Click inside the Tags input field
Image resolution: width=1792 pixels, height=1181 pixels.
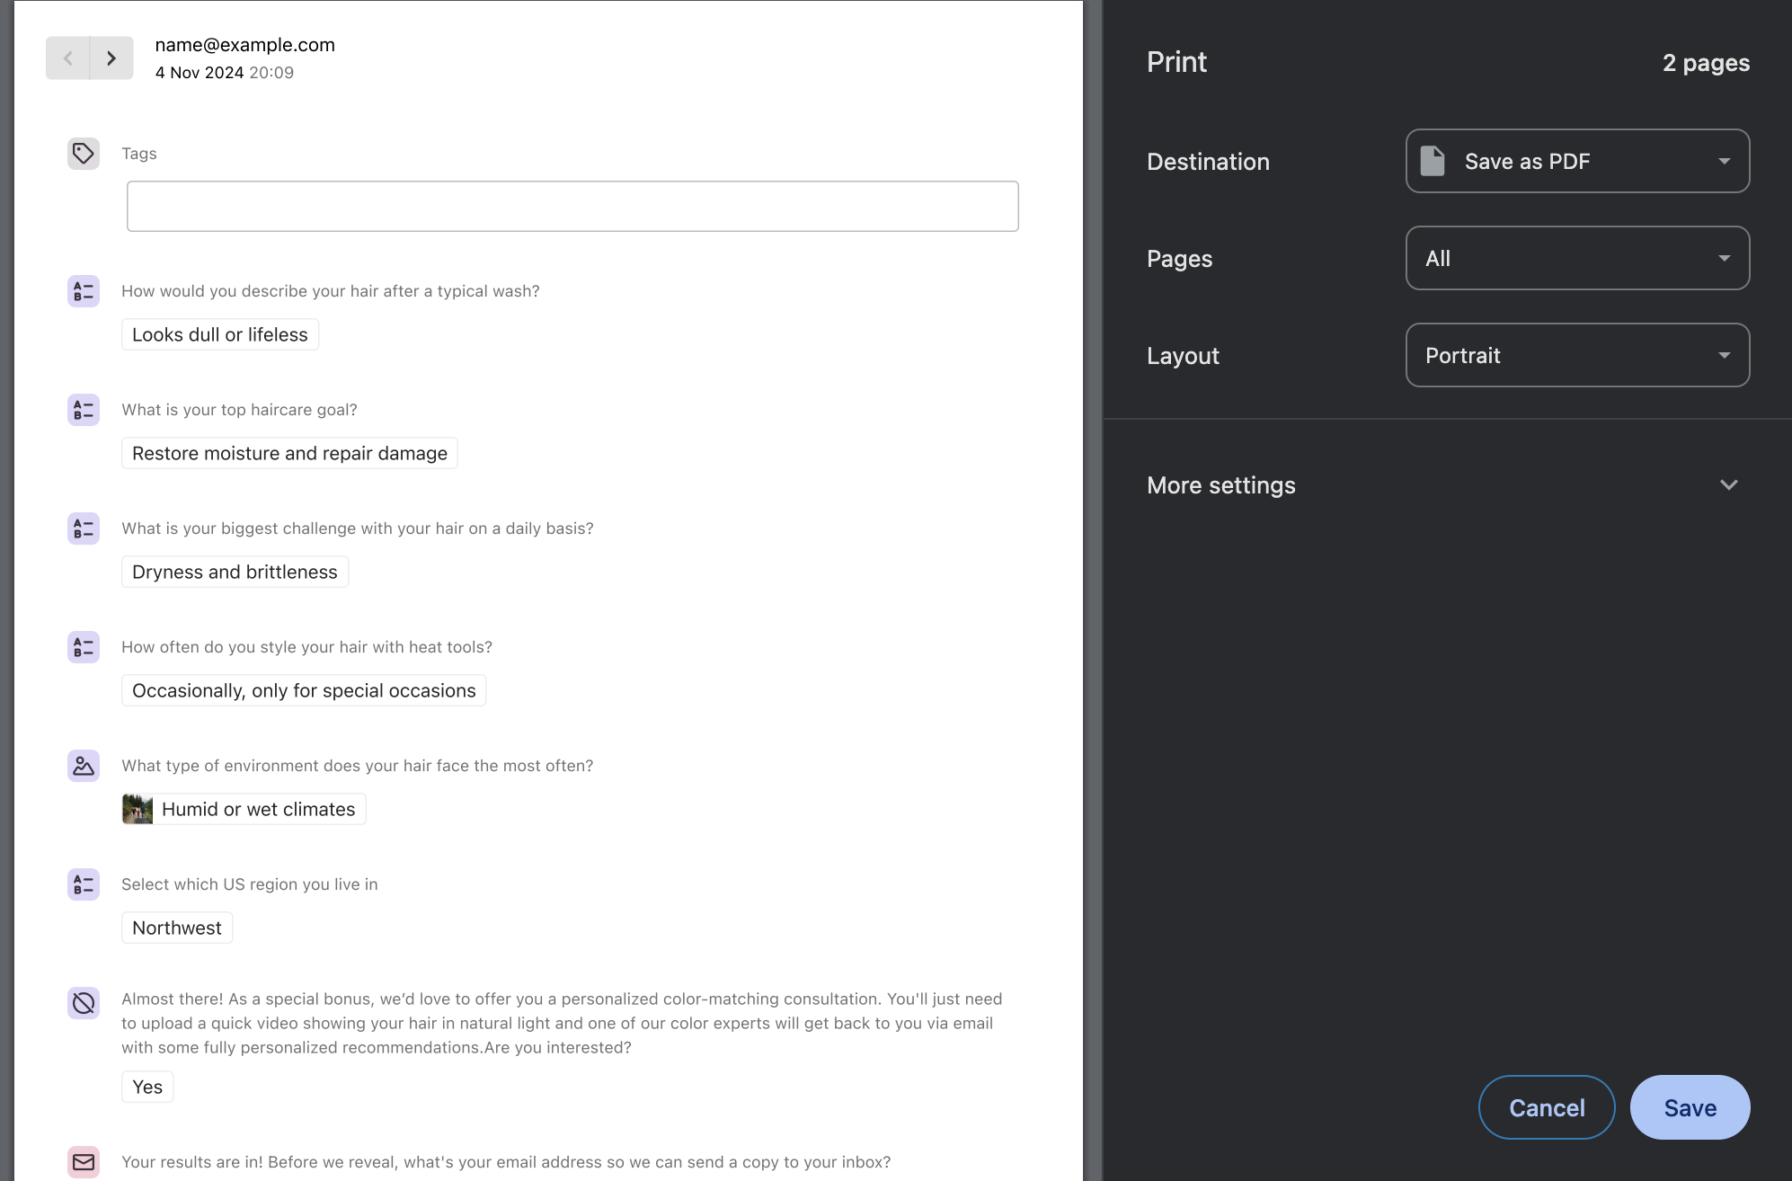572,207
